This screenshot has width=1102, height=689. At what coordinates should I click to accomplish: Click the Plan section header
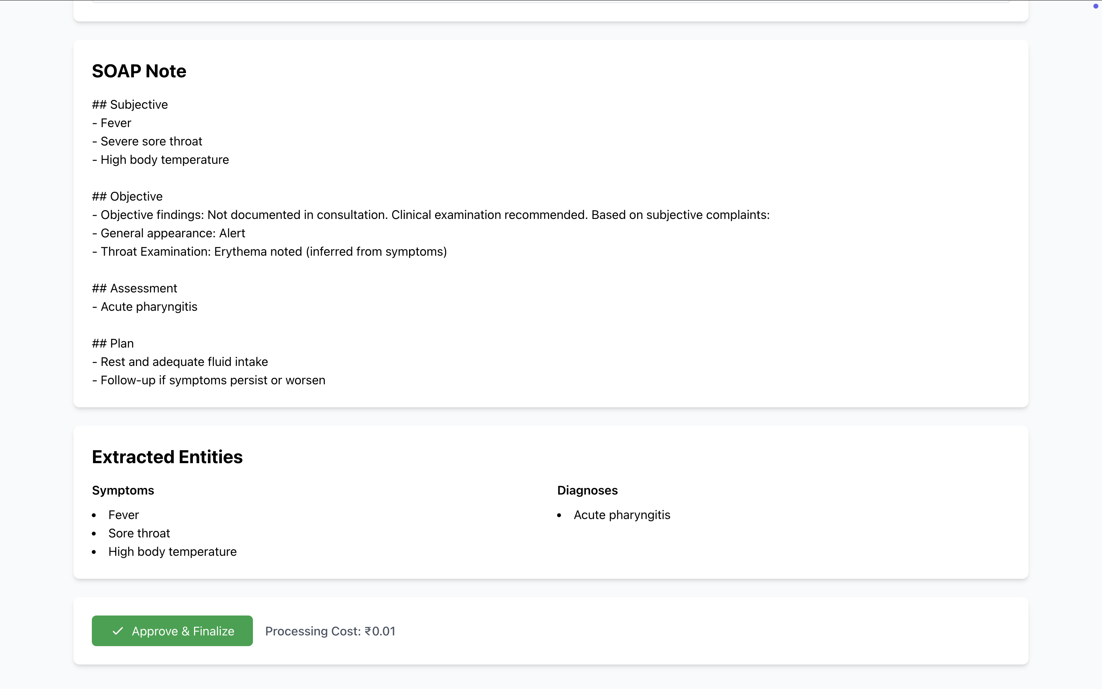tap(112, 343)
